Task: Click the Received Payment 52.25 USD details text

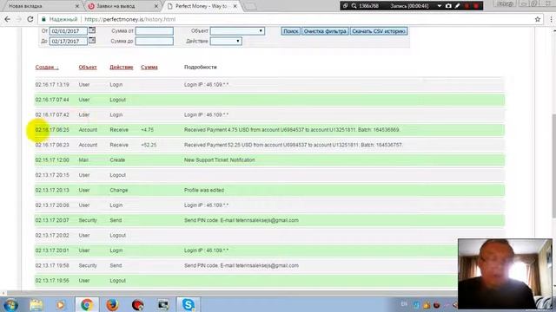Action: click(294, 145)
